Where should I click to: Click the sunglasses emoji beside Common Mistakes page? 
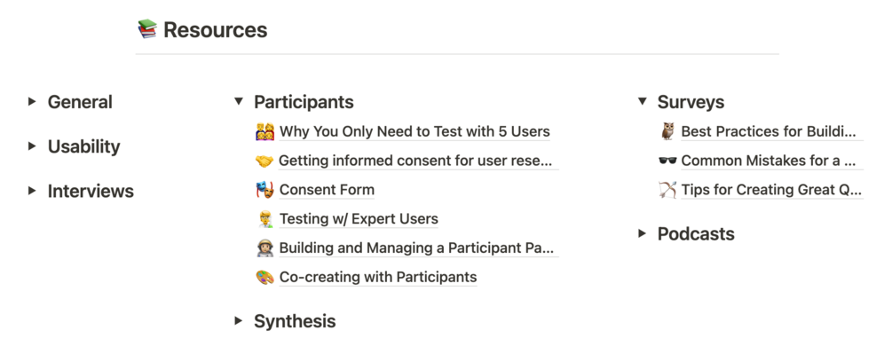[x=667, y=161]
